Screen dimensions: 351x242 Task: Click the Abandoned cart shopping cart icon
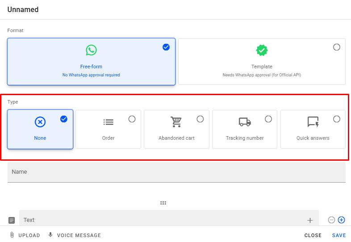click(176, 122)
